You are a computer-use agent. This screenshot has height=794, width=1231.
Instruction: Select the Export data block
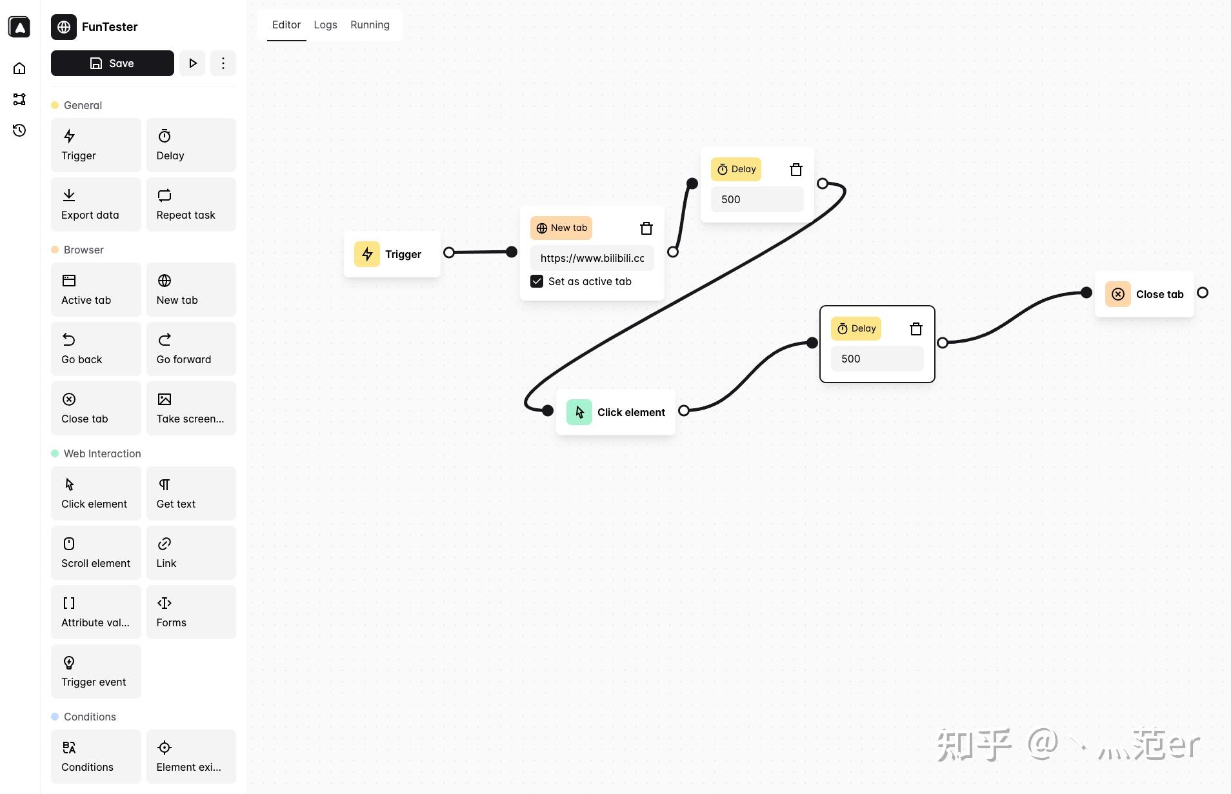[95, 204]
